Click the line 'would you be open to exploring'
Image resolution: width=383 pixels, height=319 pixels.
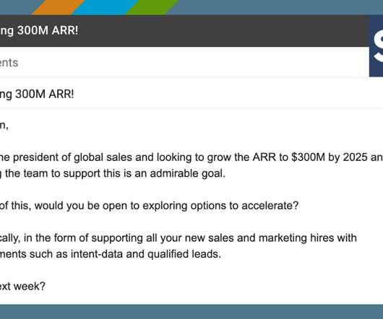point(149,206)
